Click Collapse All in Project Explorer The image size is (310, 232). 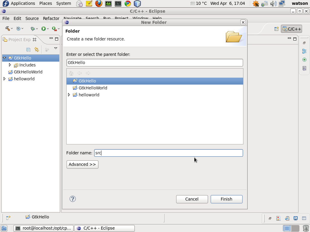tap(28, 50)
